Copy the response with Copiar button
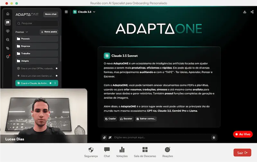The height and width of the screenshot is (162, 257). point(111,119)
